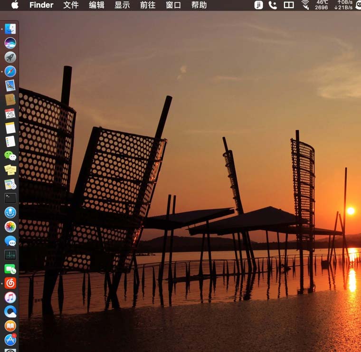
Task: Open Activity Monitor in dock
Action: pyautogui.click(x=10, y=255)
